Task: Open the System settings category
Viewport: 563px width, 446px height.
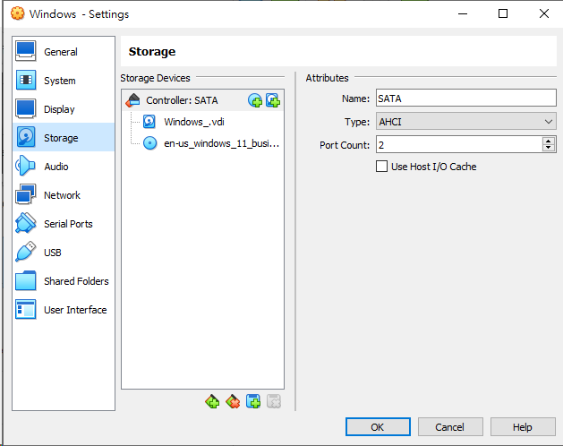Action: [59, 81]
